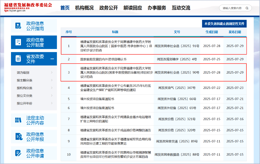Click the 政府信息公开年报 report icon

(18, 136)
